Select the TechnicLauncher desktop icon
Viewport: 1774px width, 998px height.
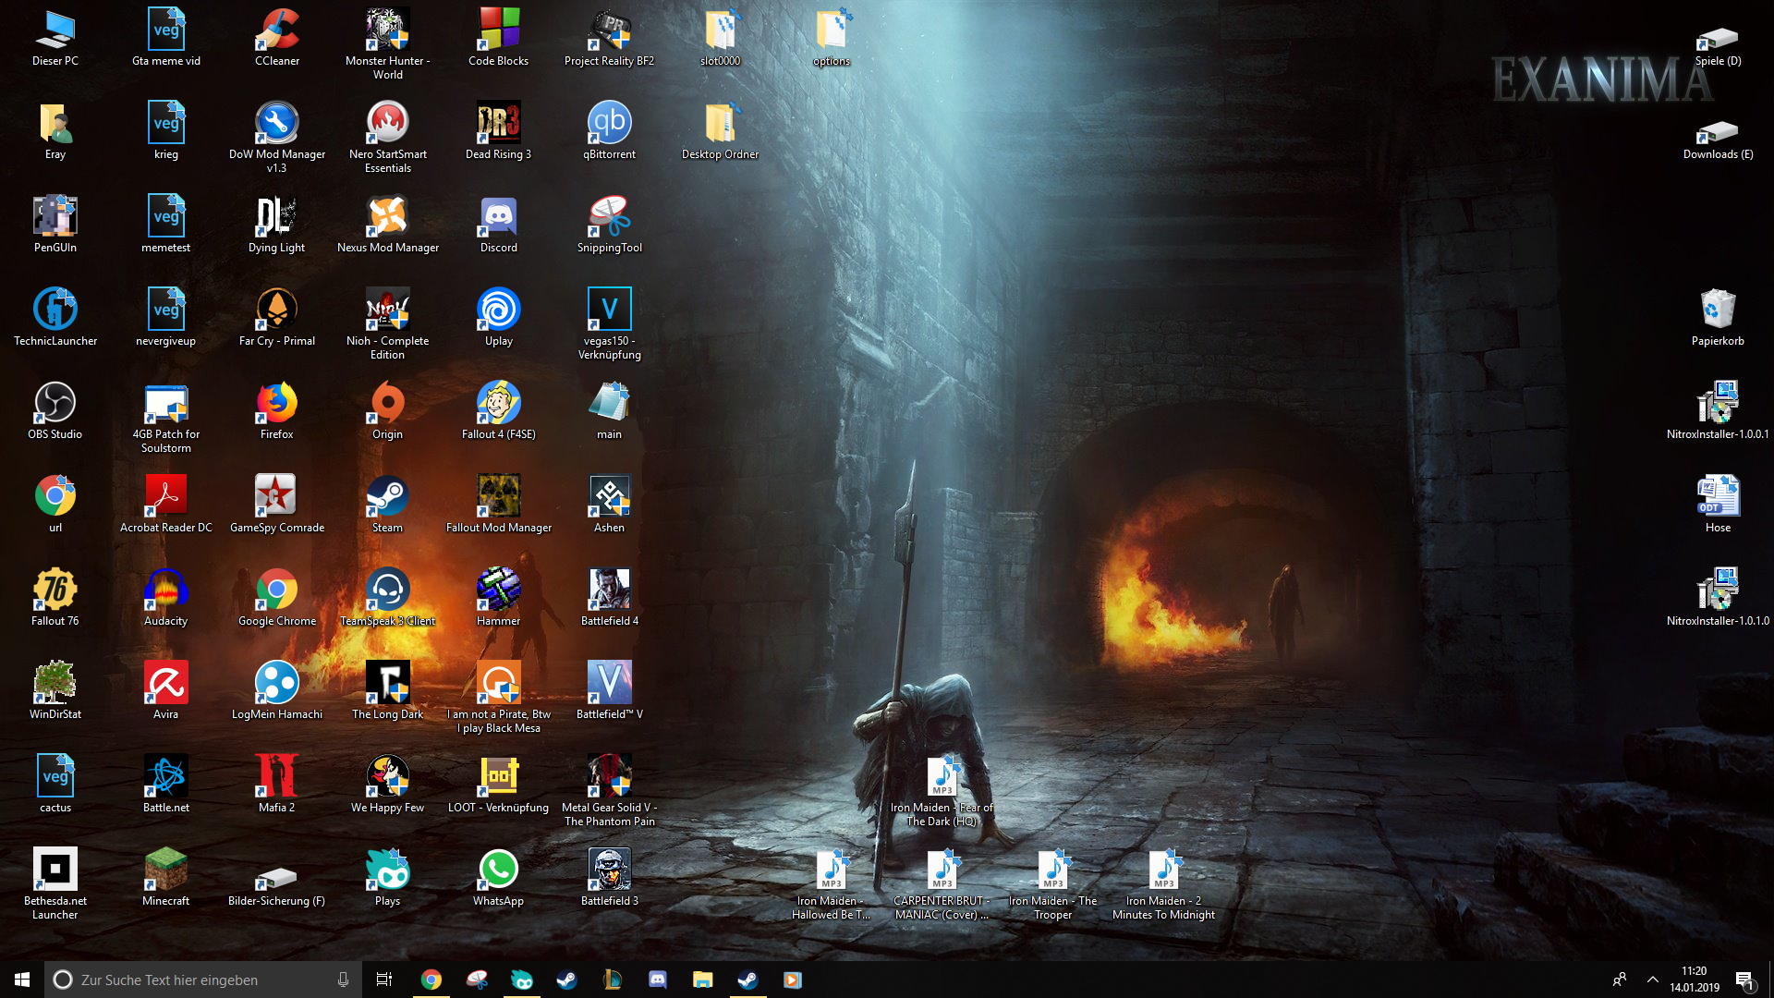pos(55,318)
